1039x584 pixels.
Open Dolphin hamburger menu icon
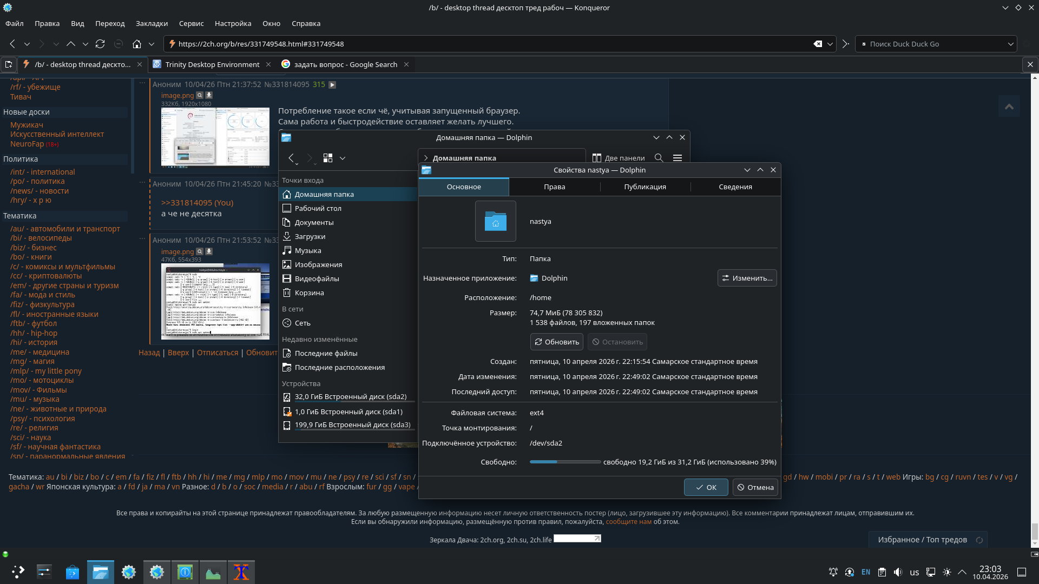(x=677, y=158)
